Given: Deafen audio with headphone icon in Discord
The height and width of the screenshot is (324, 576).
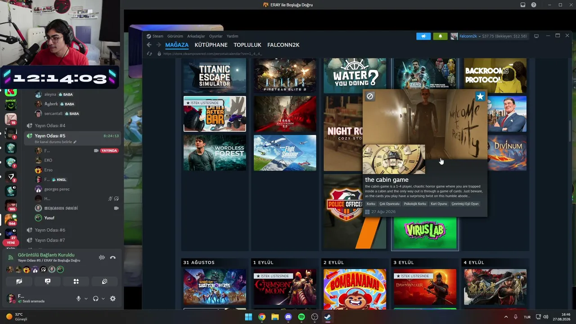Looking at the screenshot, I should 95,298.
